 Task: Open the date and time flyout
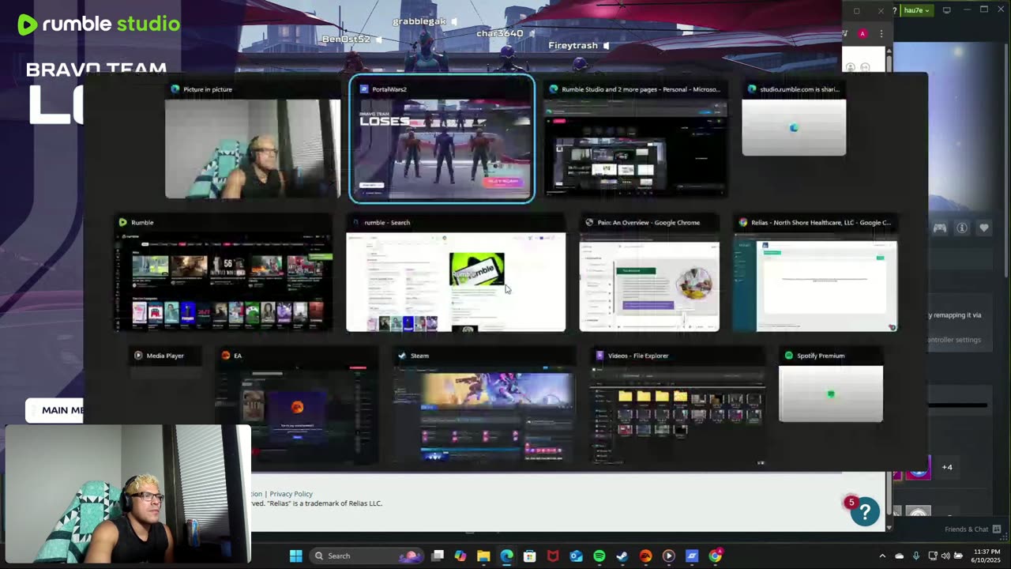[x=987, y=556]
